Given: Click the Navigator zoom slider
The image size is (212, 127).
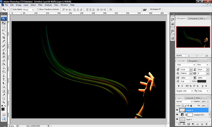Looking at the screenshot, I should pos(197,56).
